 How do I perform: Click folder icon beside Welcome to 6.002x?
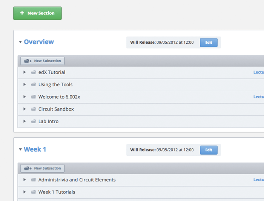[x=33, y=97]
